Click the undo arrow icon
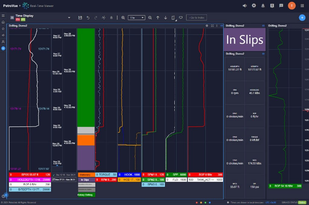This screenshot has width=309, height=205. [x=88, y=18]
